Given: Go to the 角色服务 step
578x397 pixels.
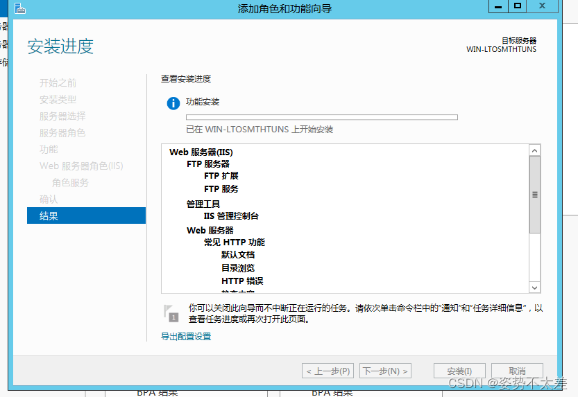Looking at the screenshot, I should (70, 182).
